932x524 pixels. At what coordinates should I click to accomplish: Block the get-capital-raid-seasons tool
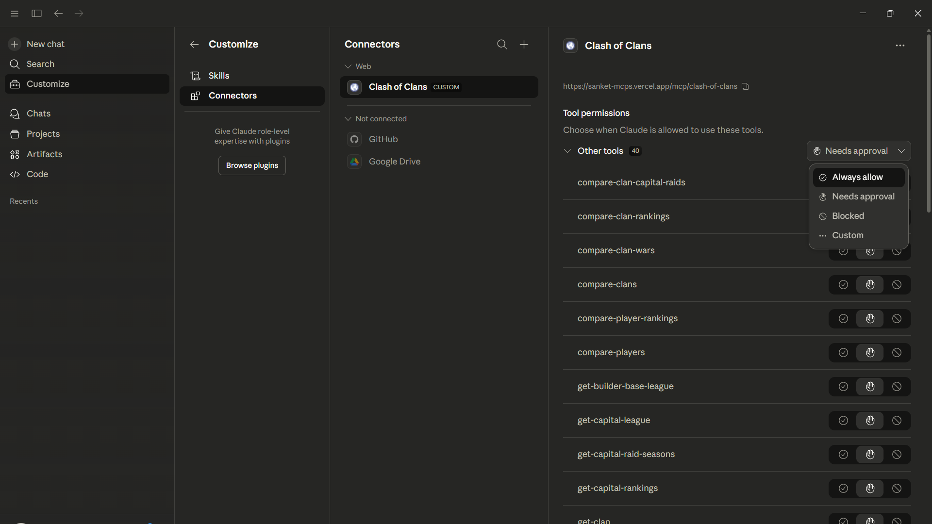(x=897, y=455)
